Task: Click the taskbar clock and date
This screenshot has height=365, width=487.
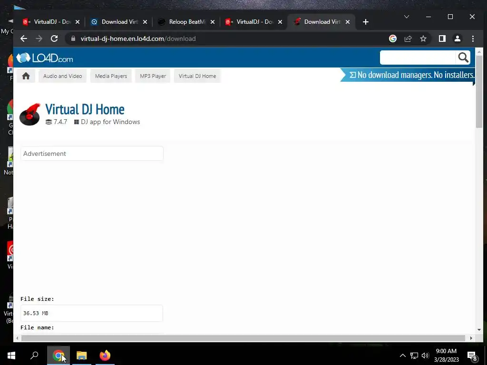Action: pyautogui.click(x=446, y=355)
